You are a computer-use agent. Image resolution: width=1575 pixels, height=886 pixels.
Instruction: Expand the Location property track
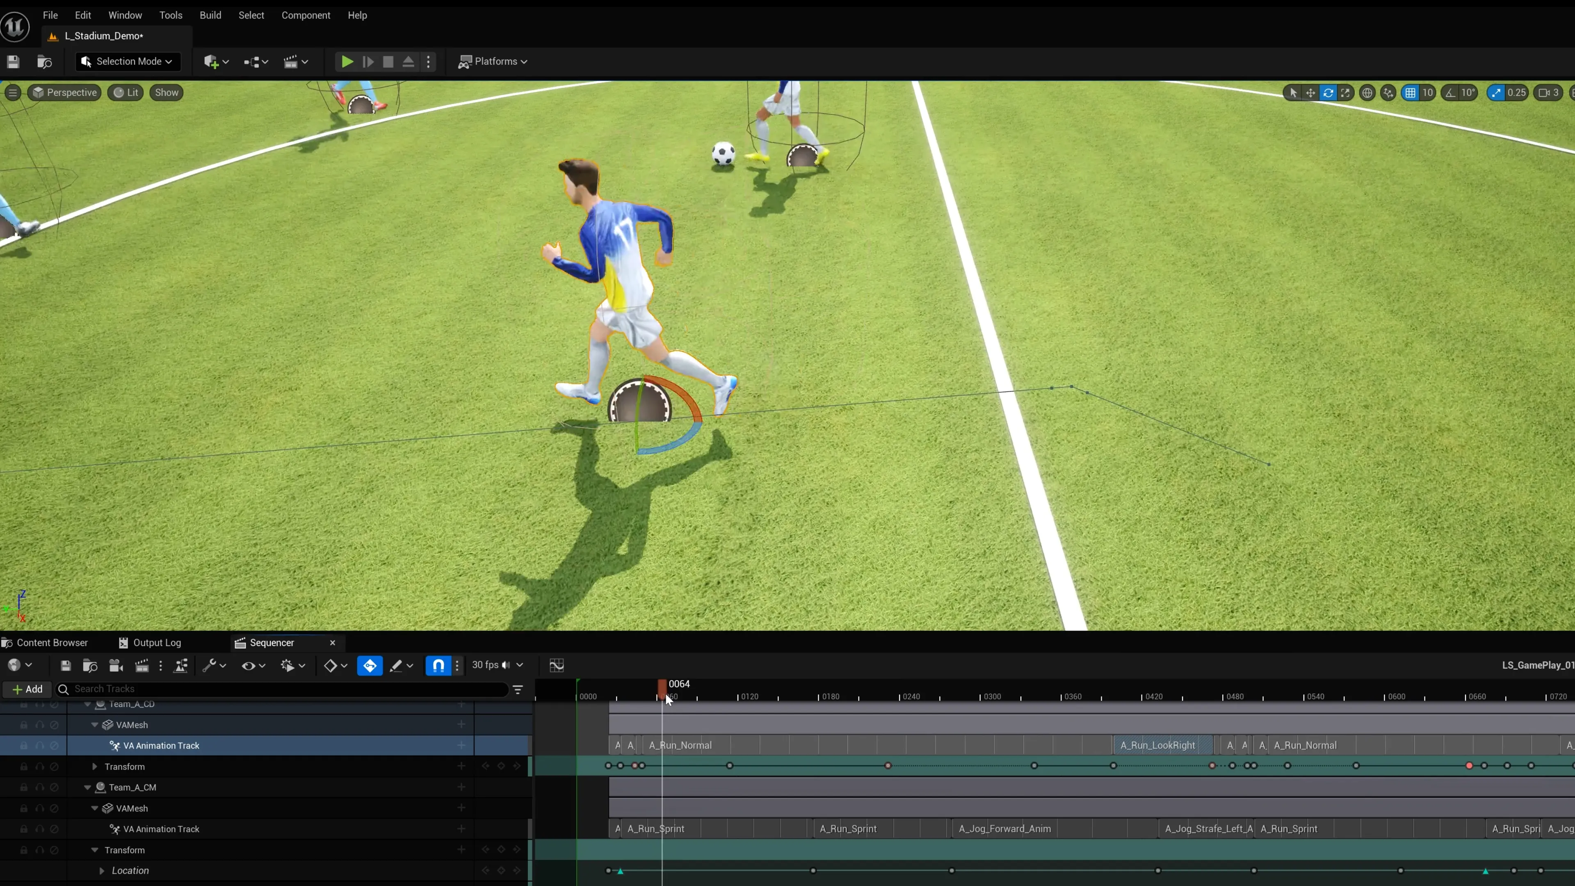tap(101, 870)
